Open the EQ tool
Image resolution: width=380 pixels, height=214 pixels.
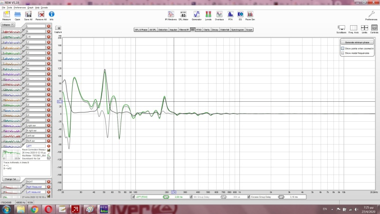pos(240,15)
